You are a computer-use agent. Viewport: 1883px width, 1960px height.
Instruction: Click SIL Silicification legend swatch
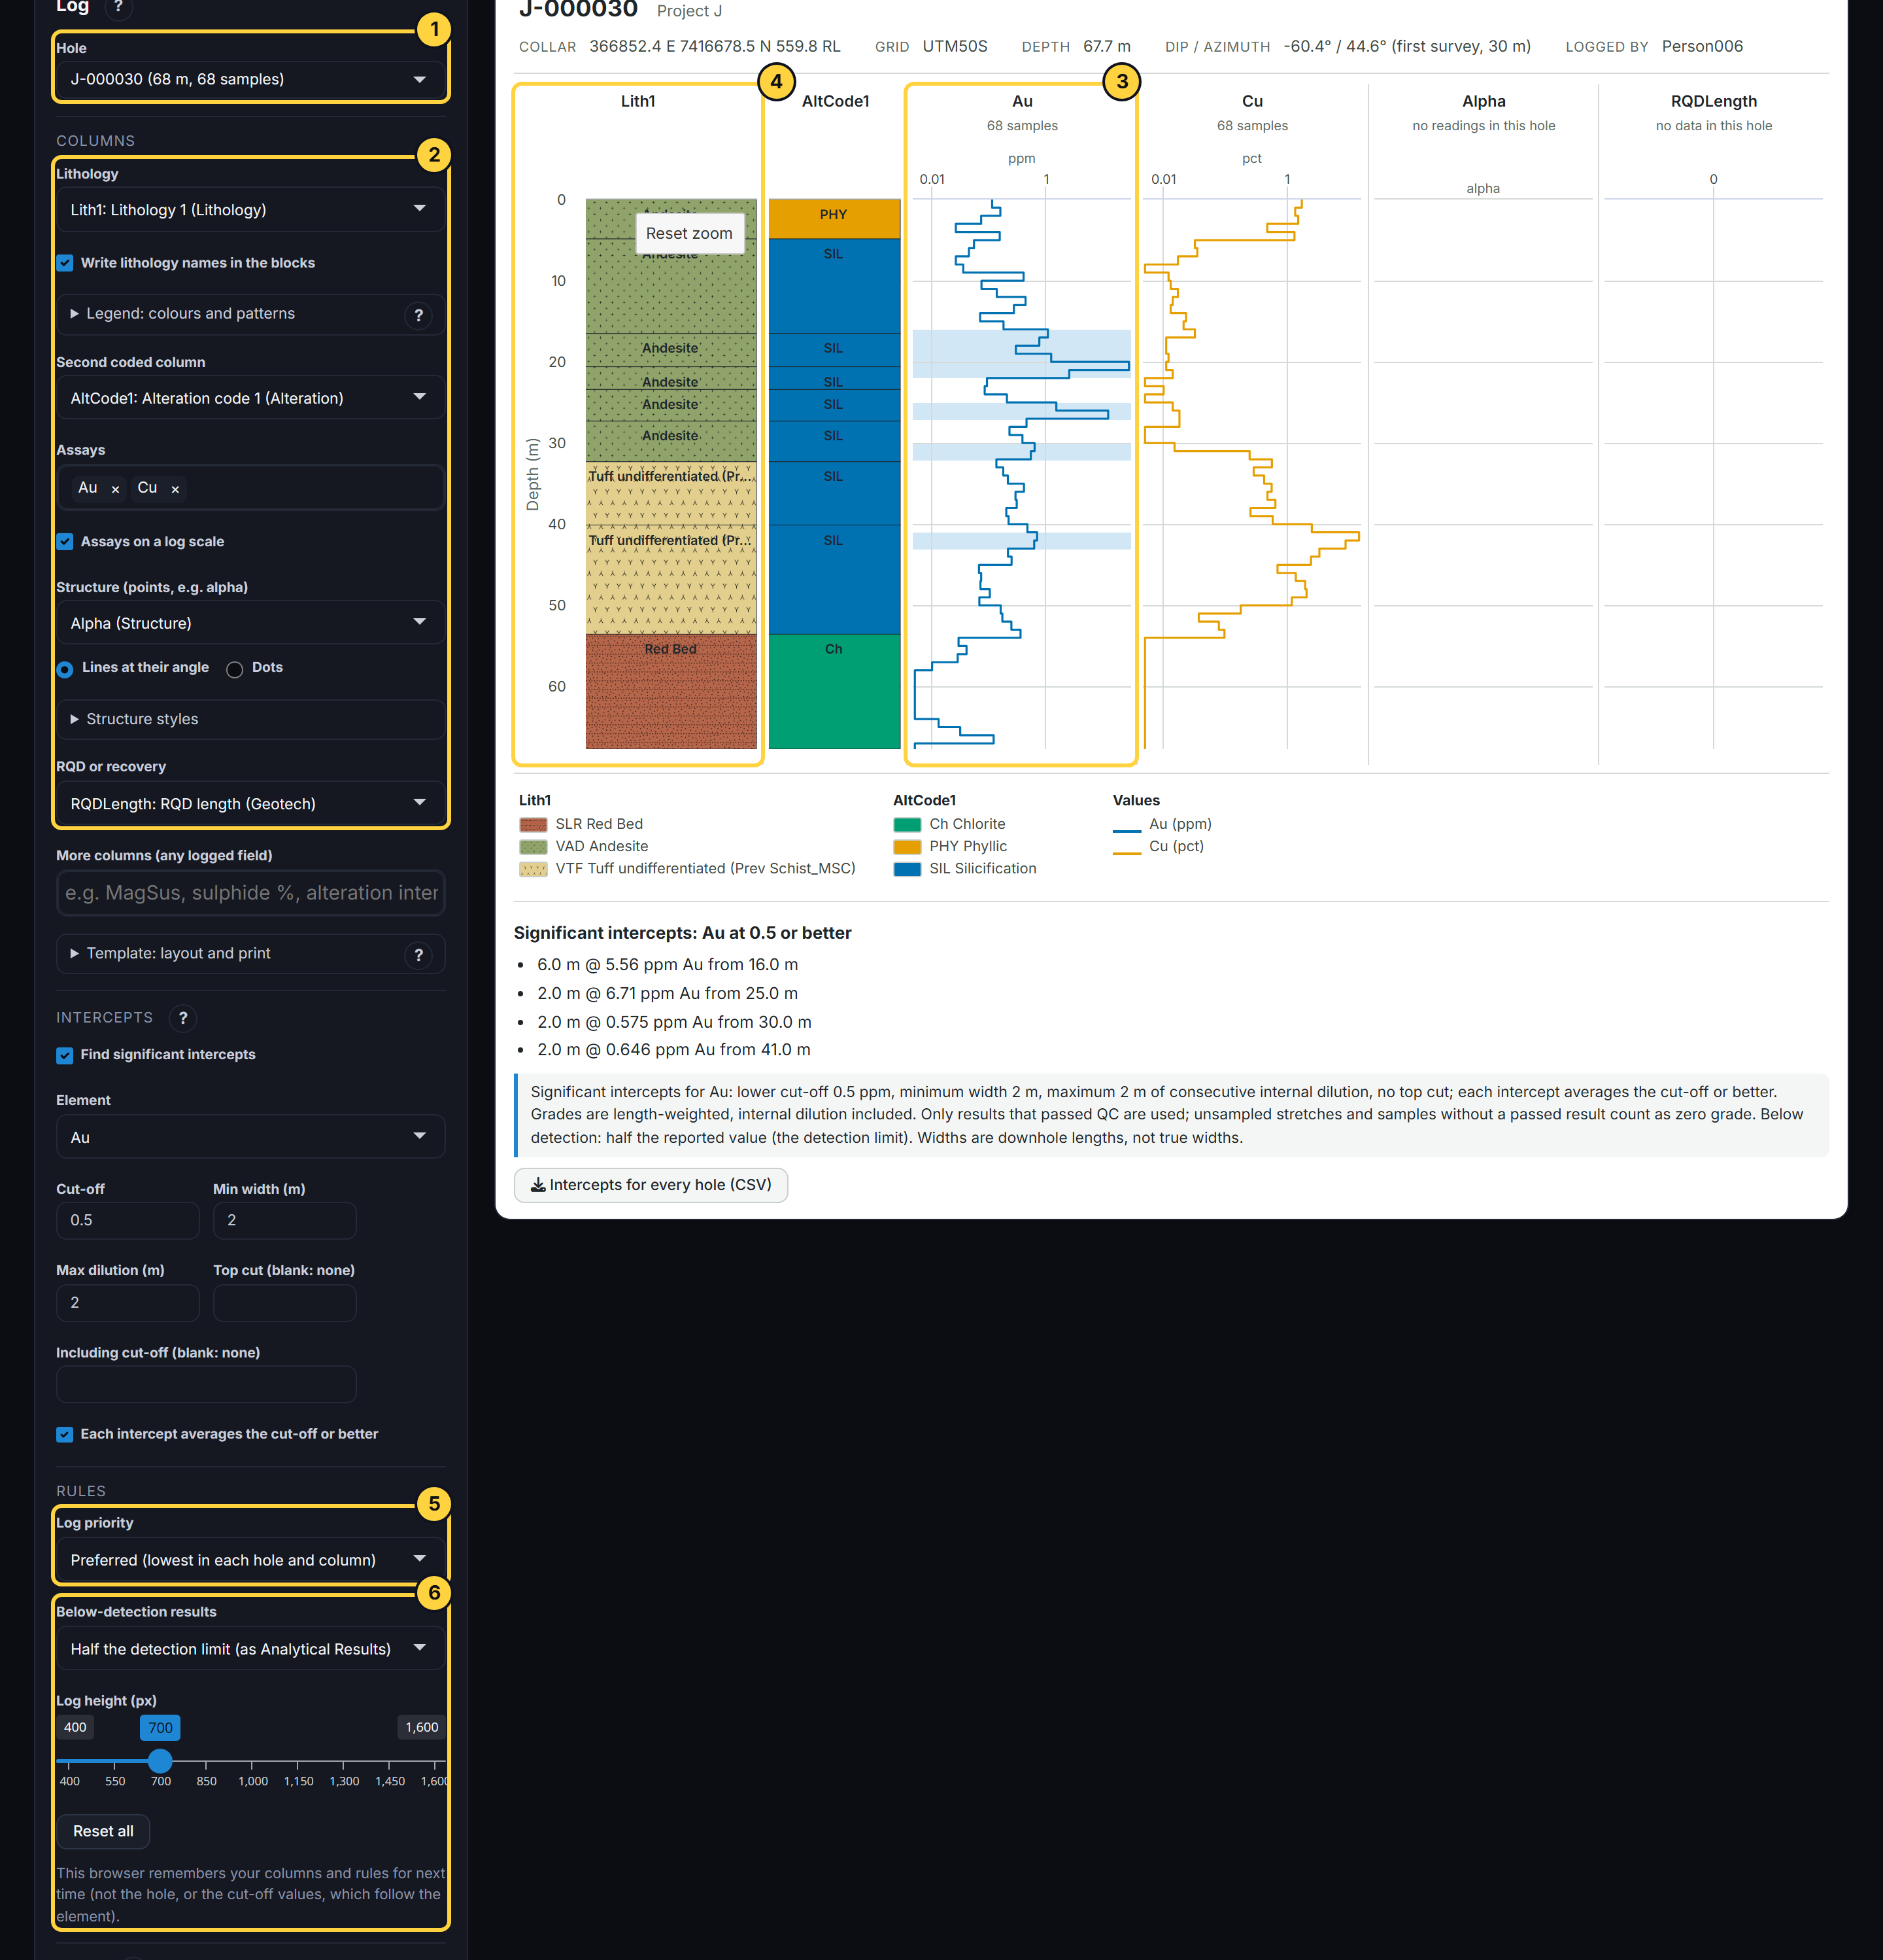coord(908,870)
